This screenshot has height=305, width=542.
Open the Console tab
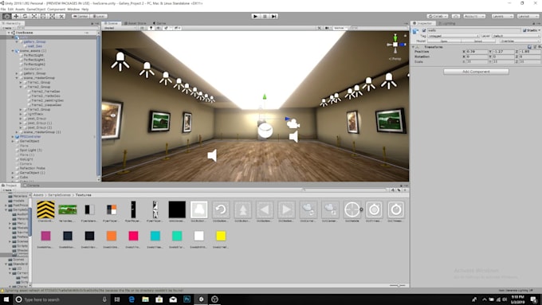tap(31, 186)
